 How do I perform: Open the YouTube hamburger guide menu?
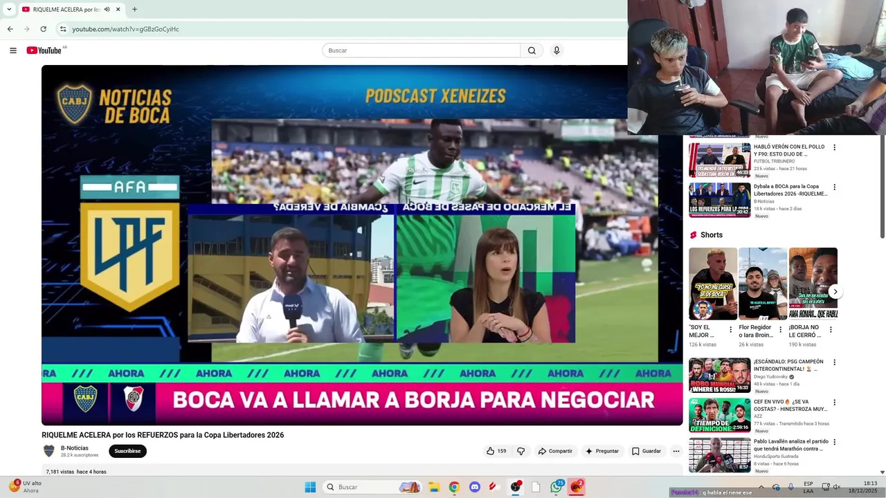coord(13,50)
